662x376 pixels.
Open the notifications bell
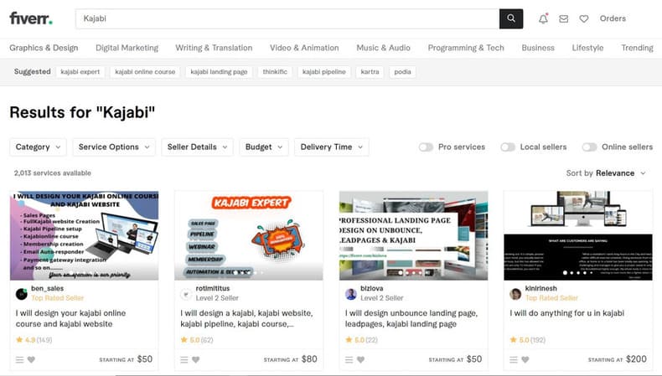(x=543, y=18)
